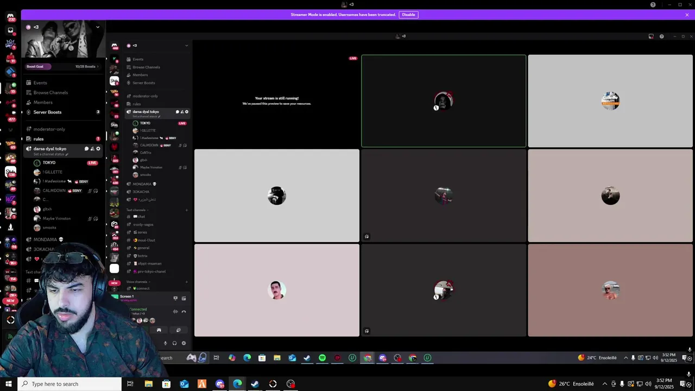Toggle microphone mute in streamed Discord user panel

(166, 343)
